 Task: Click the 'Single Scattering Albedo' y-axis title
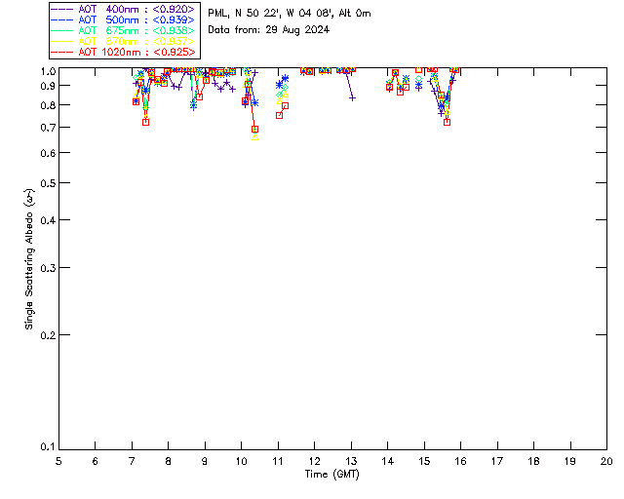[x=30, y=258]
